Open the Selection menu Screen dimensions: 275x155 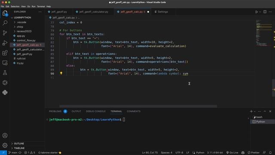(15, 6)
